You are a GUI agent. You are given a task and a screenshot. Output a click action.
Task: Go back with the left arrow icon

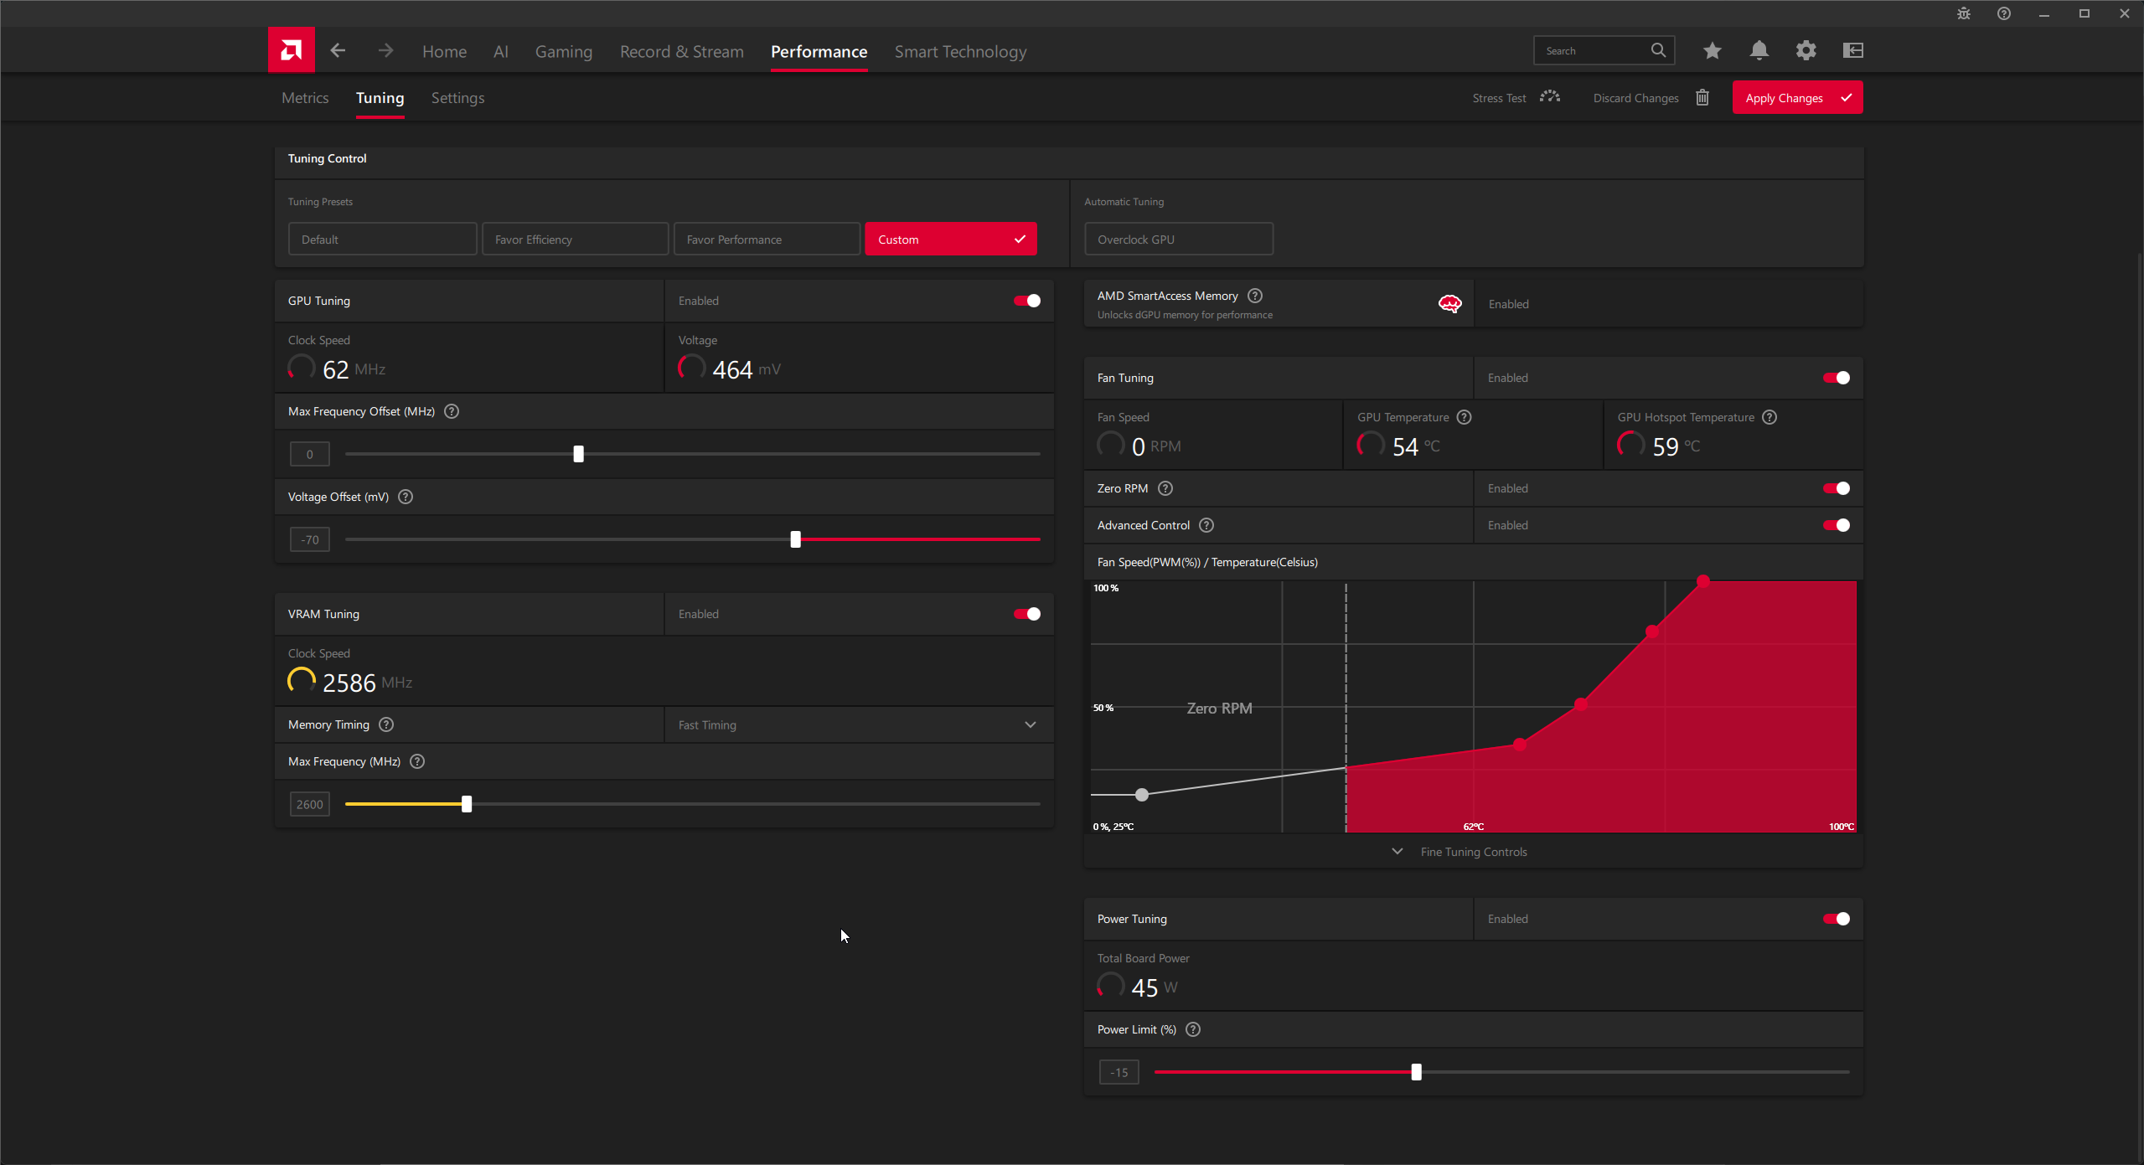pyautogui.click(x=338, y=50)
